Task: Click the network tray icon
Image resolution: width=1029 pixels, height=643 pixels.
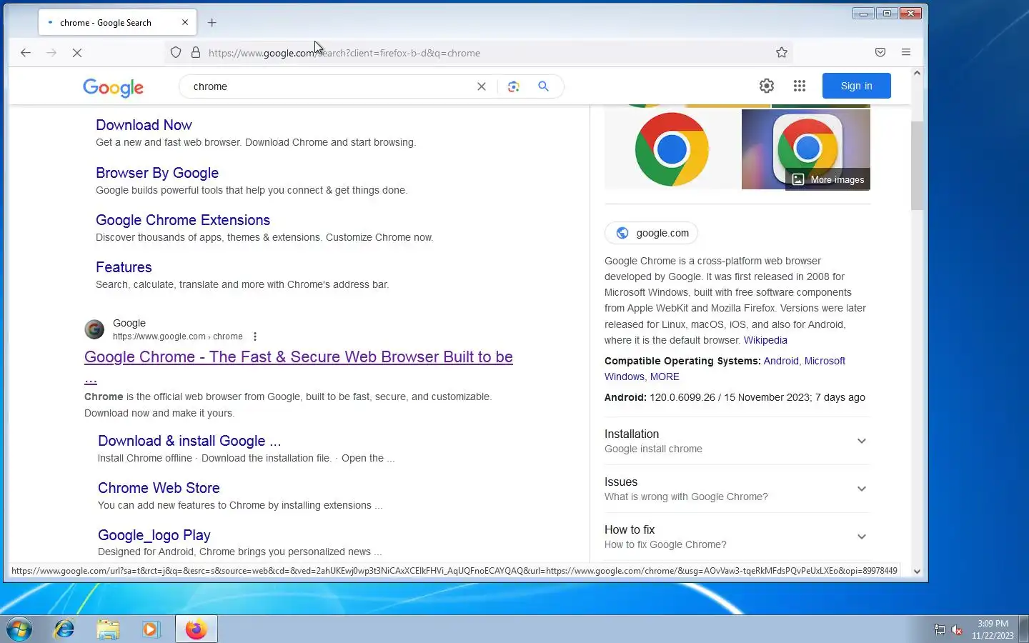Action: pyautogui.click(x=940, y=629)
